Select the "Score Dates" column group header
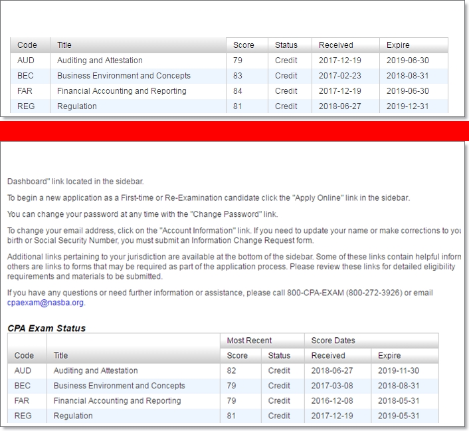The height and width of the screenshot is (431, 469). (x=333, y=341)
